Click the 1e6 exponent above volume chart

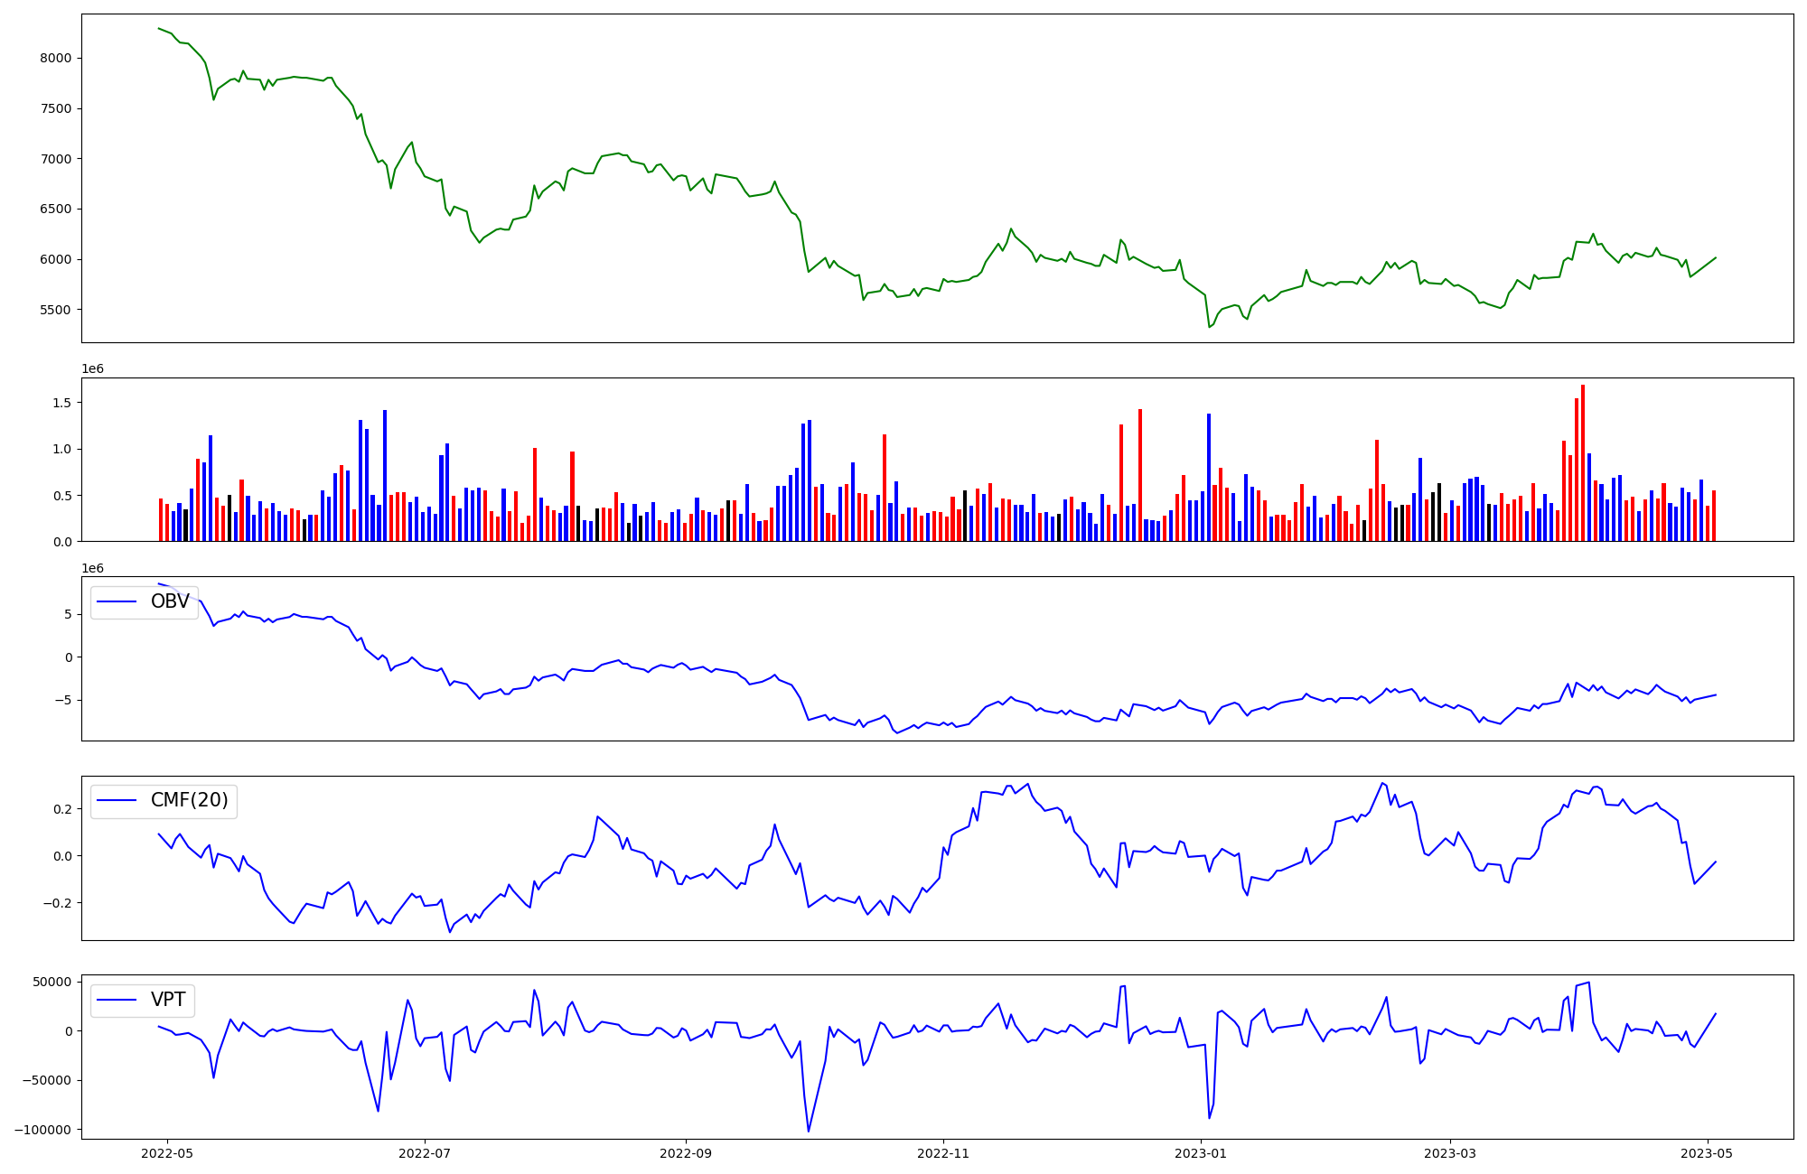pyautogui.click(x=93, y=368)
